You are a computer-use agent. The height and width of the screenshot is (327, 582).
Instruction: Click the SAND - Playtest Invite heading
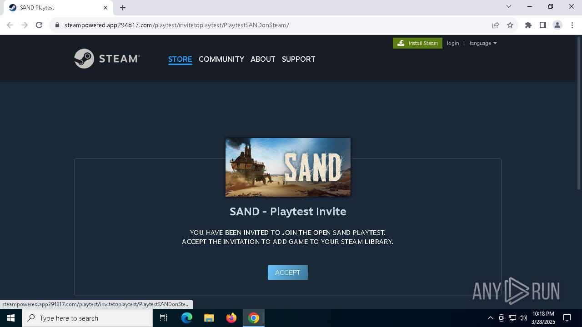point(288,211)
